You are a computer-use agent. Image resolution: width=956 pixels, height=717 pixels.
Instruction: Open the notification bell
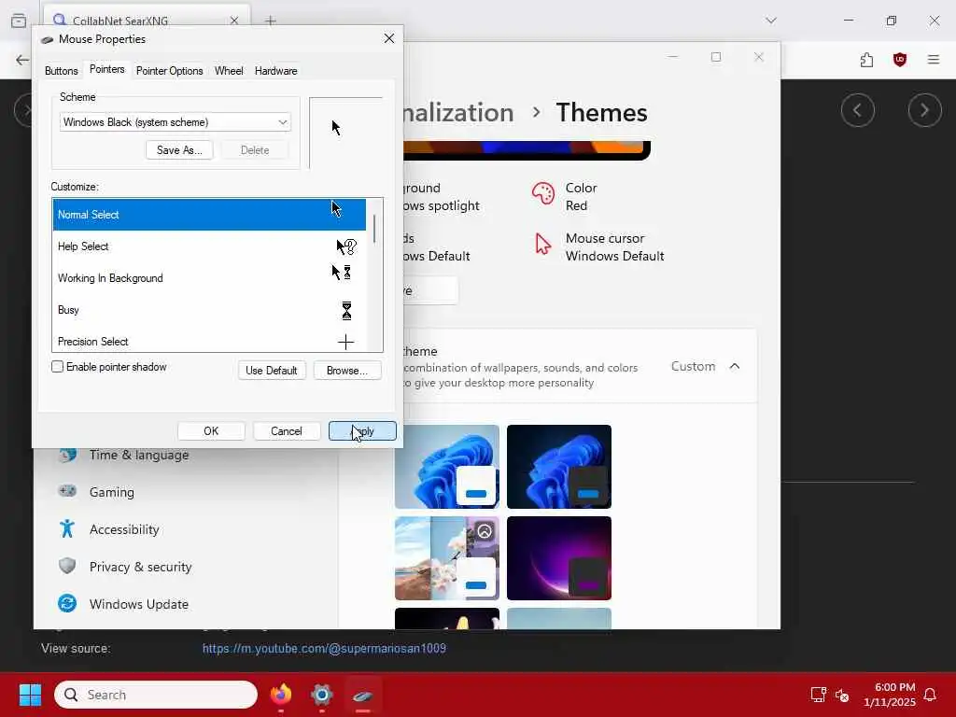pos(930,695)
